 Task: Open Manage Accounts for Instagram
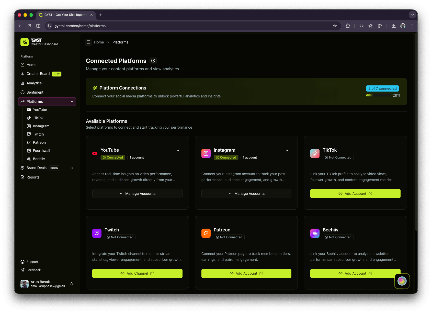246,194
